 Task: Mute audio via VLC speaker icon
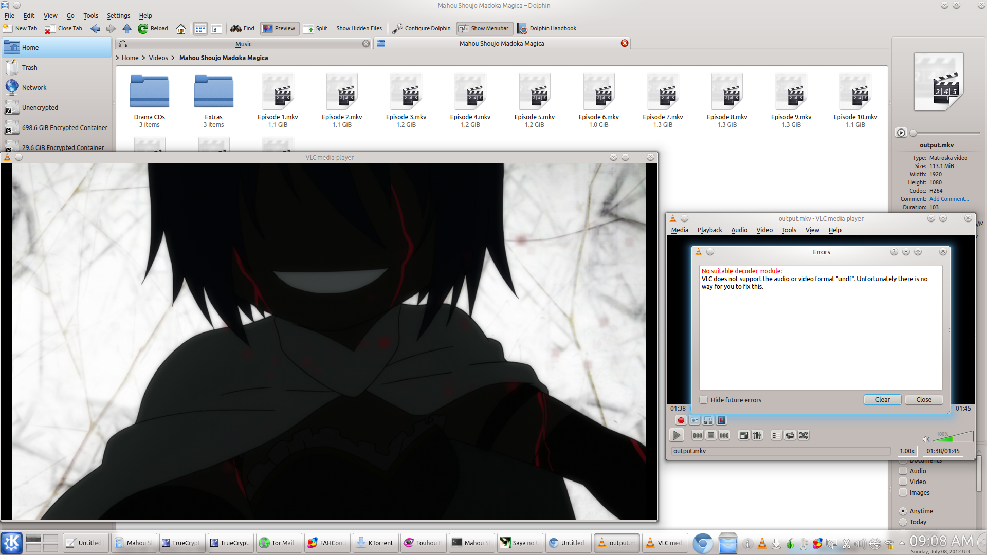click(x=926, y=439)
